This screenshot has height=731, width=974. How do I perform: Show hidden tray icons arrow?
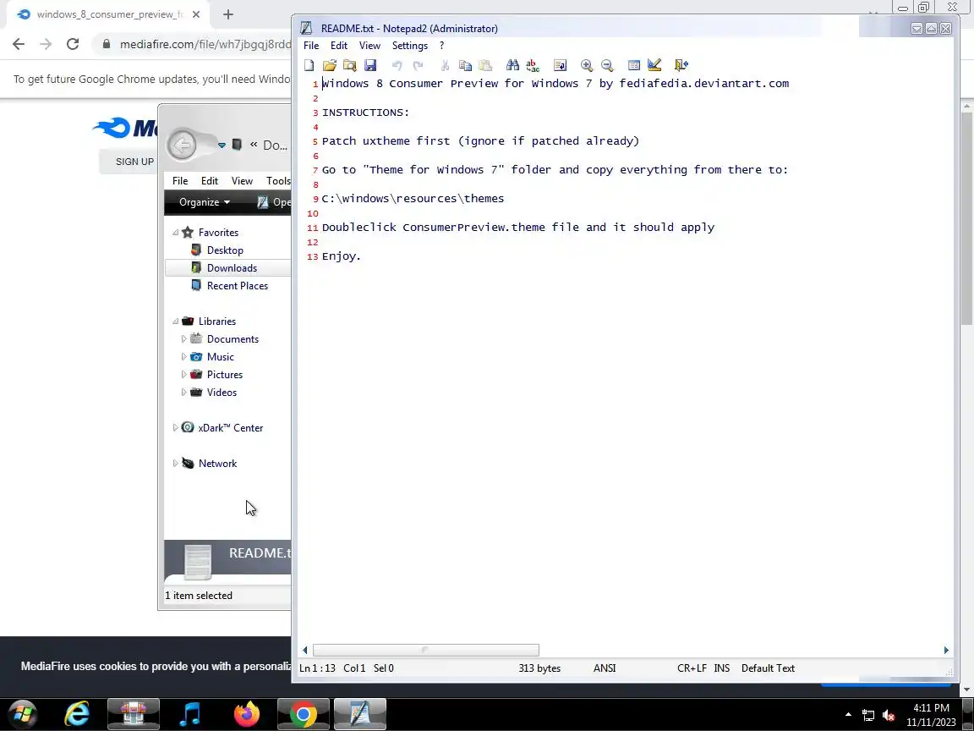pyautogui.click(x=848, y=715)
